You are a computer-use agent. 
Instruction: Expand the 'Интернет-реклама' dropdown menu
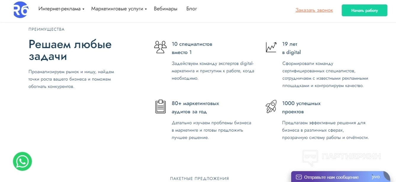point(61,9)
